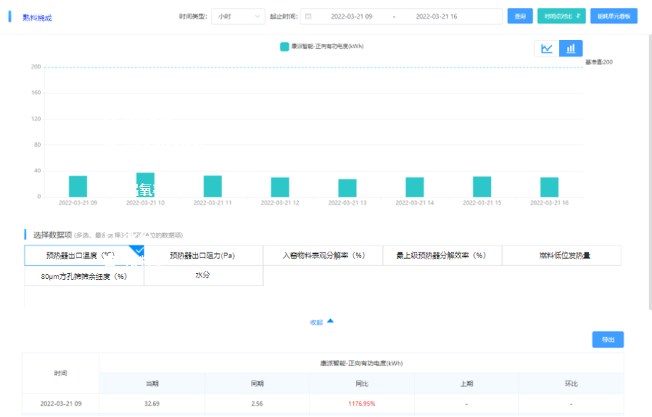
Task: Click the blue 查询 button
Action: point(520,16)
